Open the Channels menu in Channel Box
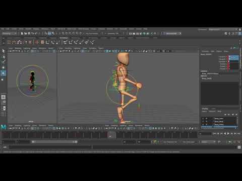 pyautogui.click(x=205, y=51)
